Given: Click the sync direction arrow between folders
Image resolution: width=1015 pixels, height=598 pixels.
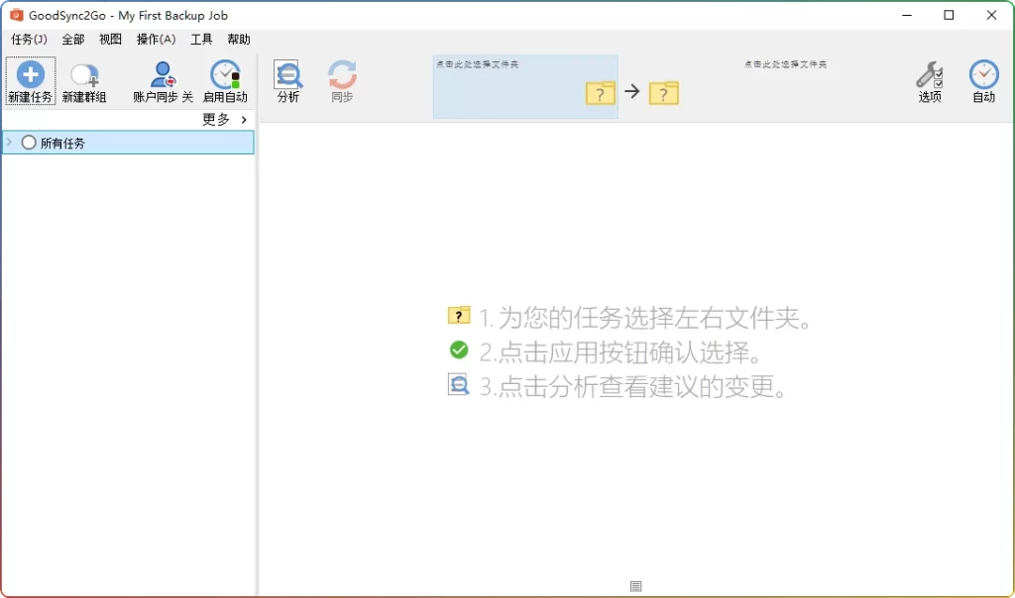Looking at the screenshot, I should pyautogui.click(x=632, y=93).
